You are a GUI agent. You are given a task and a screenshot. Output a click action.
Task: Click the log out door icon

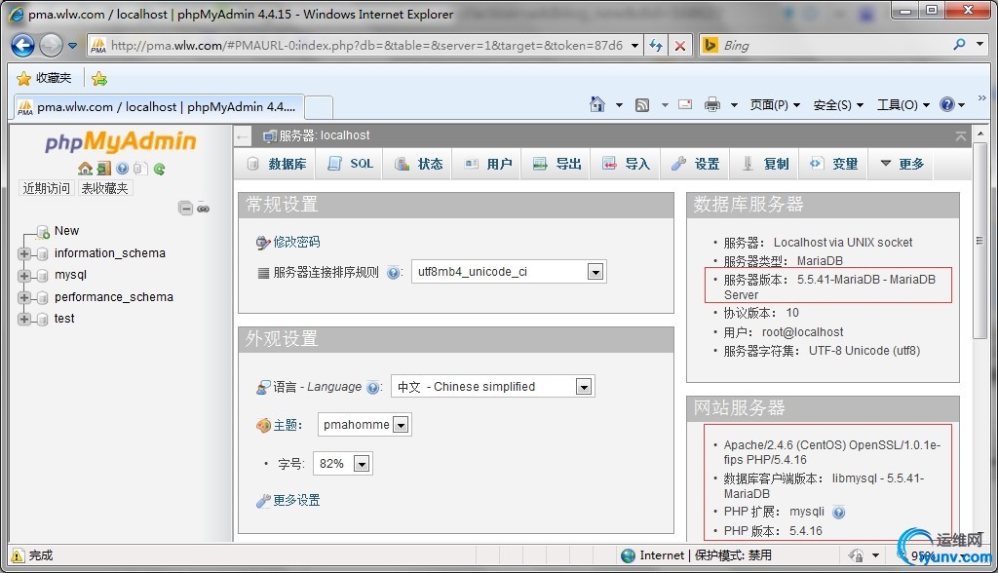(103, 168)
